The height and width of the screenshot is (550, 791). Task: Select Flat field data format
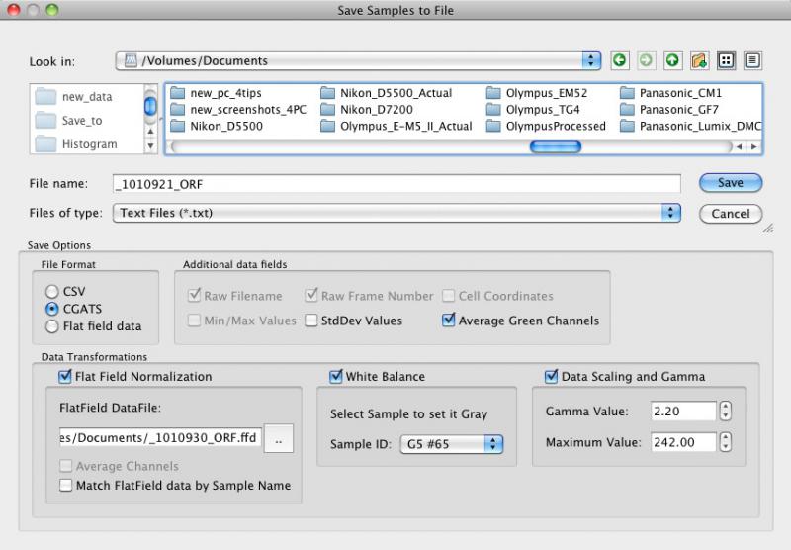tap(93, 326)
